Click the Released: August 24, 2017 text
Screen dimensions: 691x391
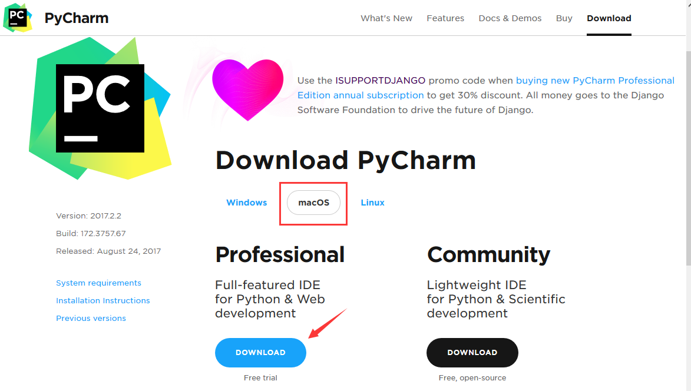(x=108, y=251)
